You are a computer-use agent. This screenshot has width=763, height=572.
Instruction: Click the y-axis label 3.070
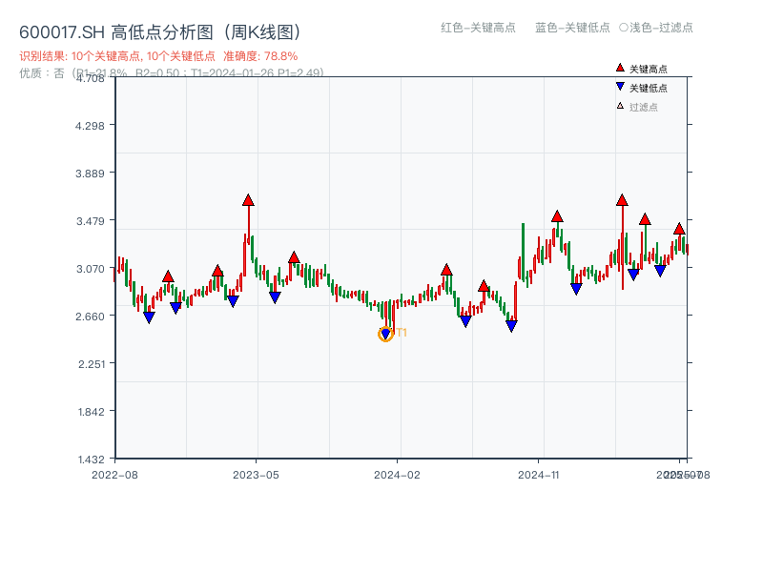(x=90, y=269)
